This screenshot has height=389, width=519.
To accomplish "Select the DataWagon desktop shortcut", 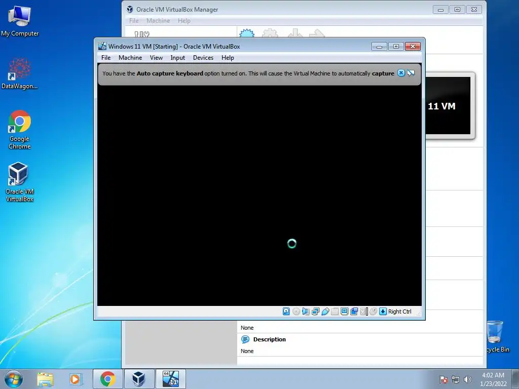I will [x=20, y=73].
